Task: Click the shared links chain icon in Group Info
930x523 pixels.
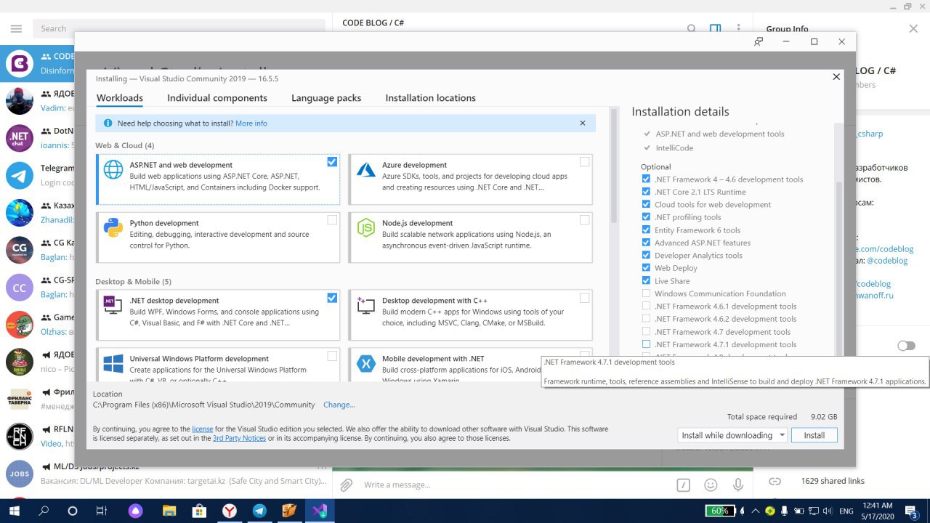Action: [775, 481]
